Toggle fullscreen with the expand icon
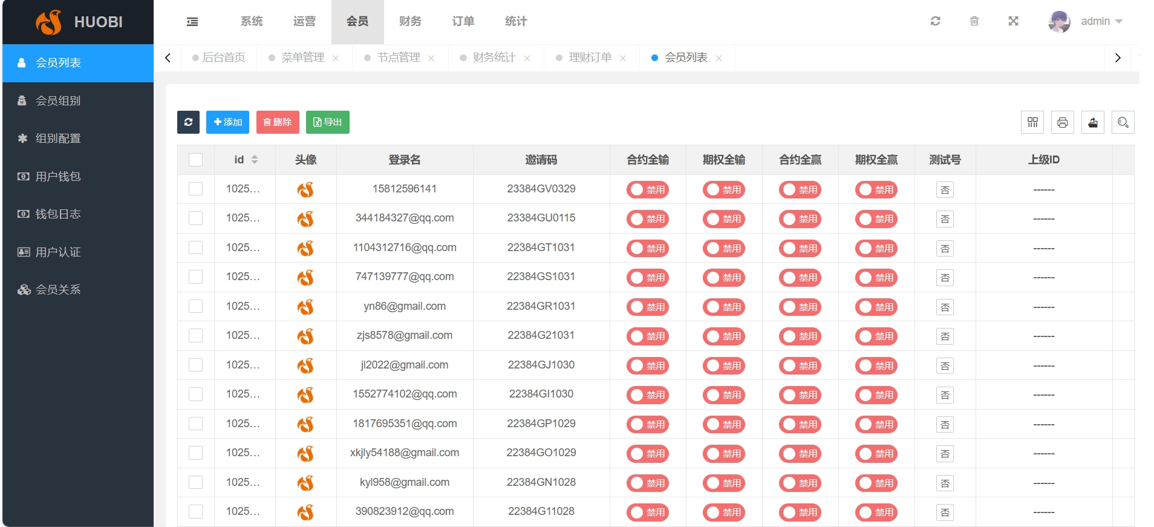 pos(1014,21)
